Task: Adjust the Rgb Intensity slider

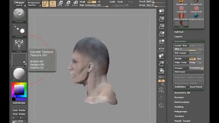Action: tap(94, 5)
